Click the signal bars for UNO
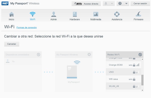151x98 pixels. (x=138, y=72)
